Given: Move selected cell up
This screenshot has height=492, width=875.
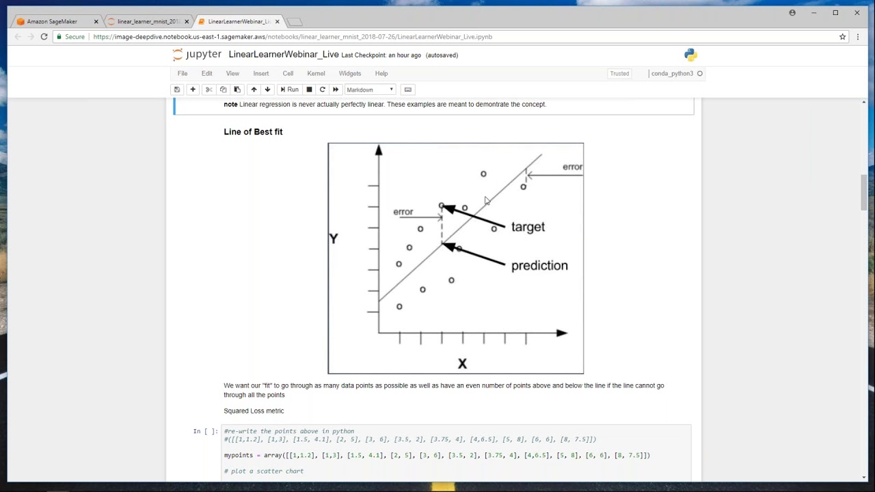Looking at the screenshot, I should tap(254, 90).
